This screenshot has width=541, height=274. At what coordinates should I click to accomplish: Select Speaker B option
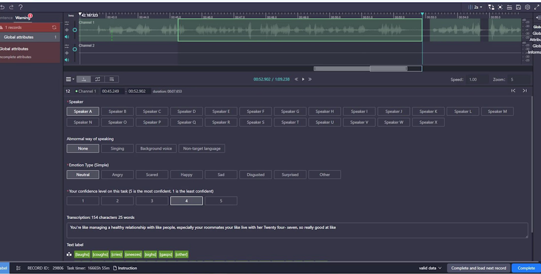pyautogui.click(x=117, y=111)
